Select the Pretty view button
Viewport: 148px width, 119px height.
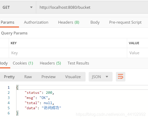(9, 77)
